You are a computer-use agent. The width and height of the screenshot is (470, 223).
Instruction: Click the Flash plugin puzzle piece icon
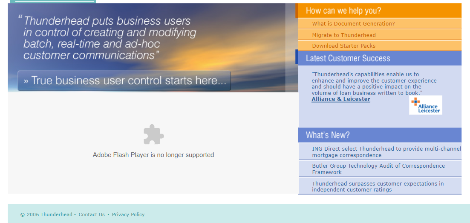153,134
